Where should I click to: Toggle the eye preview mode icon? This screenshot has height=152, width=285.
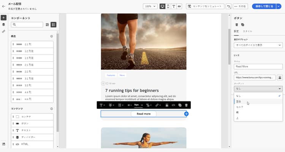click(x=179, y=6)
